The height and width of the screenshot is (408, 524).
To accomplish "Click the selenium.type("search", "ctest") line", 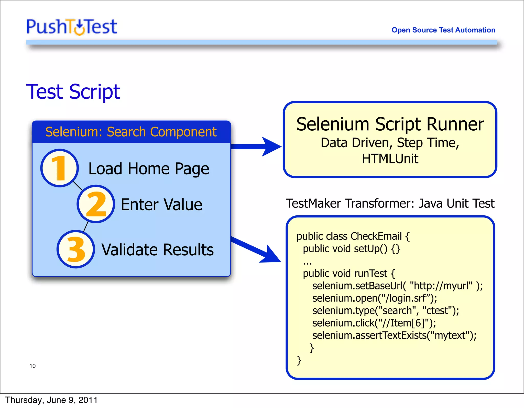I will (386, 311).
